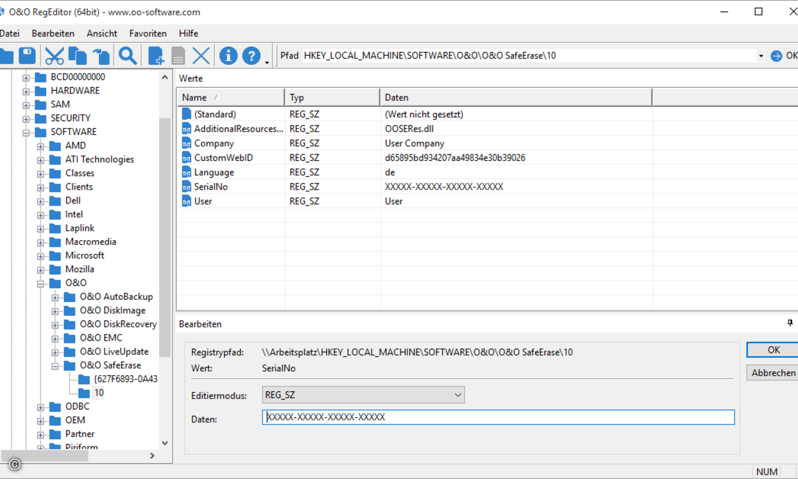Click the round question mark help icon
Screen dimensions: 798x479
[x=251, y=55]
